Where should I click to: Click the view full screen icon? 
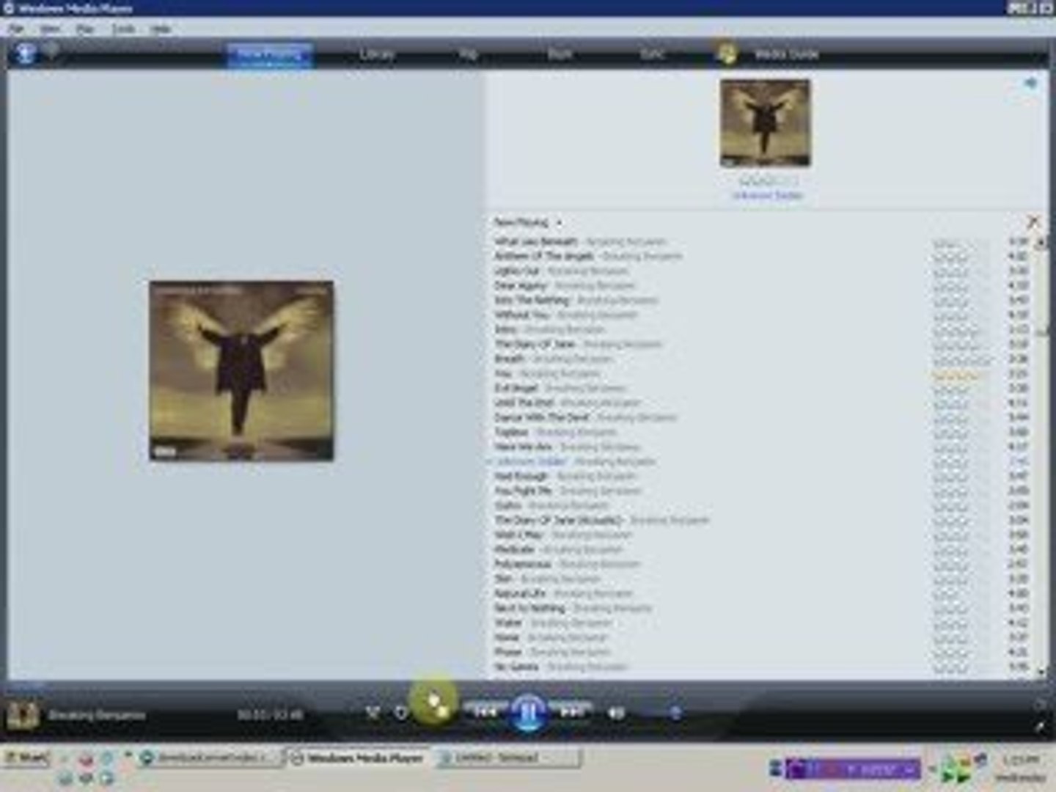[1040, 704]
